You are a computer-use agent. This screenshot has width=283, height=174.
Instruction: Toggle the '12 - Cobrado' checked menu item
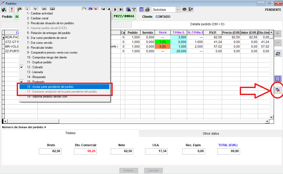click(64, 67)
